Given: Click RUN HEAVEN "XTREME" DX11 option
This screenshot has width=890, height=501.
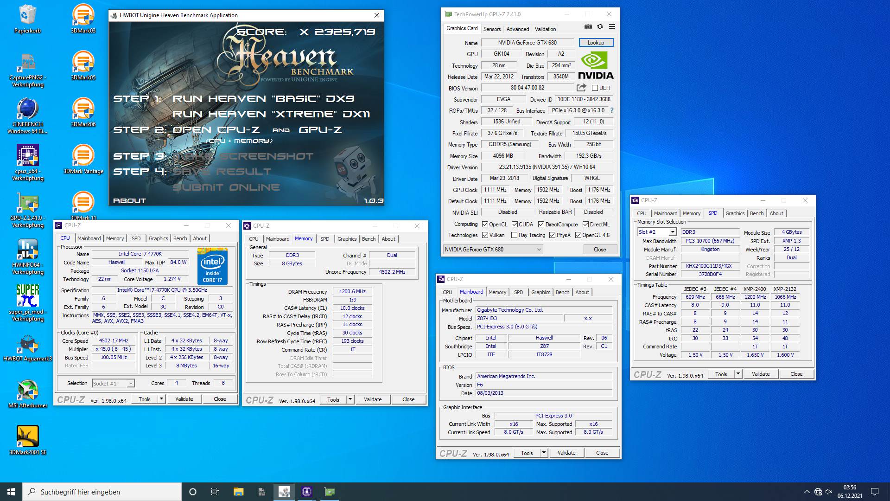Looking at the screenshot, I should point(271,114).
